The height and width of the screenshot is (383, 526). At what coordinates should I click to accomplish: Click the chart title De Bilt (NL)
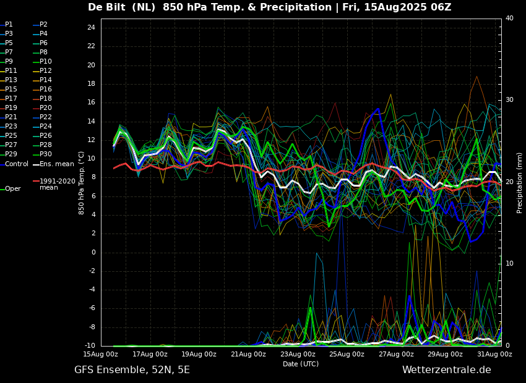121,7
